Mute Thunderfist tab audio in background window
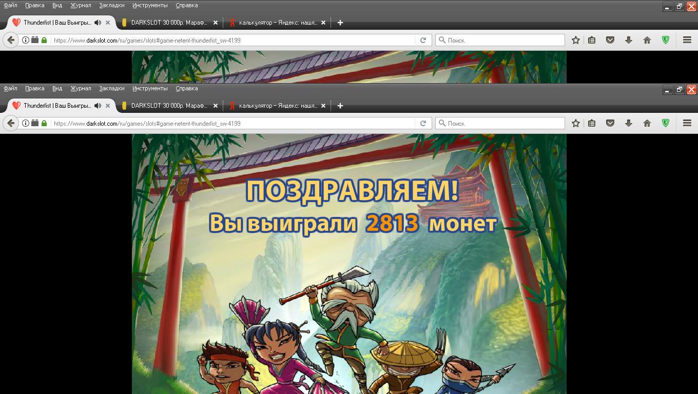The height and width of the screenshot is (394, 698). pos(98,23)
